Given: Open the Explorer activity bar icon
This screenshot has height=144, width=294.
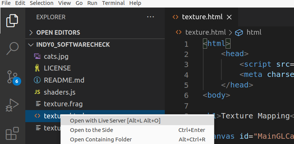Looking at the screenshot, I should point(12,21).
